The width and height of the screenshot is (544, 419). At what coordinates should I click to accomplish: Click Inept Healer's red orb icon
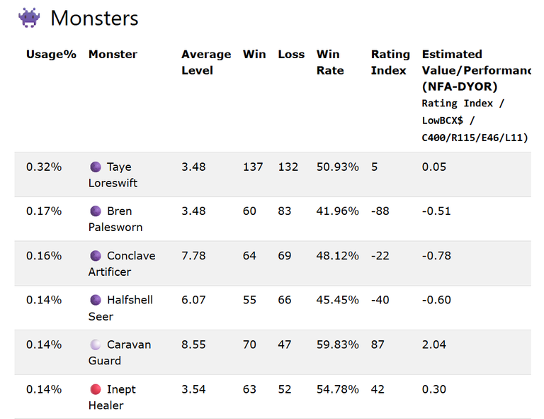tap(96, 389)
